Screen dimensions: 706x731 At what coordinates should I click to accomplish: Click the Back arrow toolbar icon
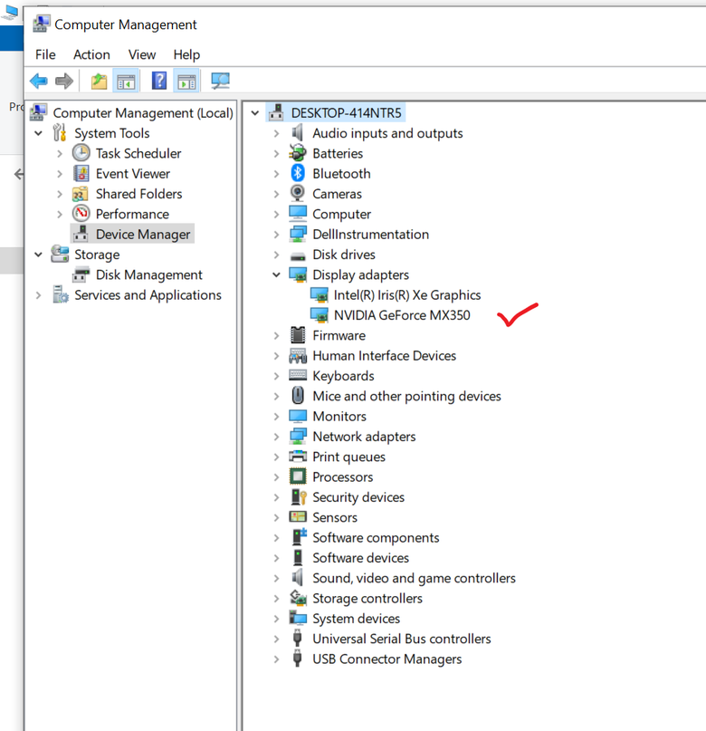pyautogui.click(x=39, y=82)
